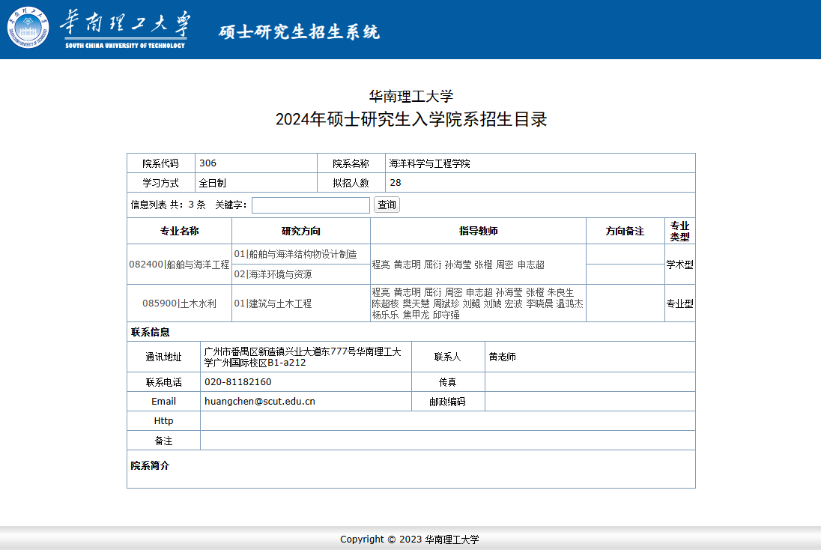Click the 学习方式 label cell
The image size is (821, 550).
161,183
